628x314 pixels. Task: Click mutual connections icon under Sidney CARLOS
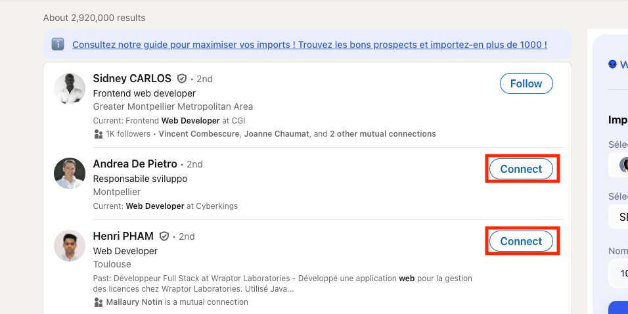(98, 134)
